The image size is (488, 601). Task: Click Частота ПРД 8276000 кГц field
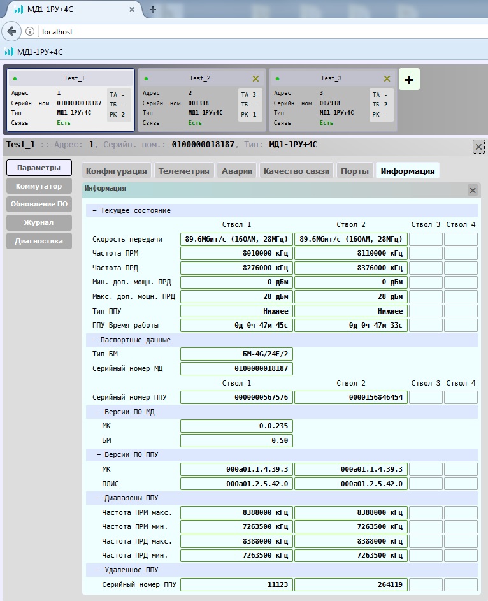point(236,268)
